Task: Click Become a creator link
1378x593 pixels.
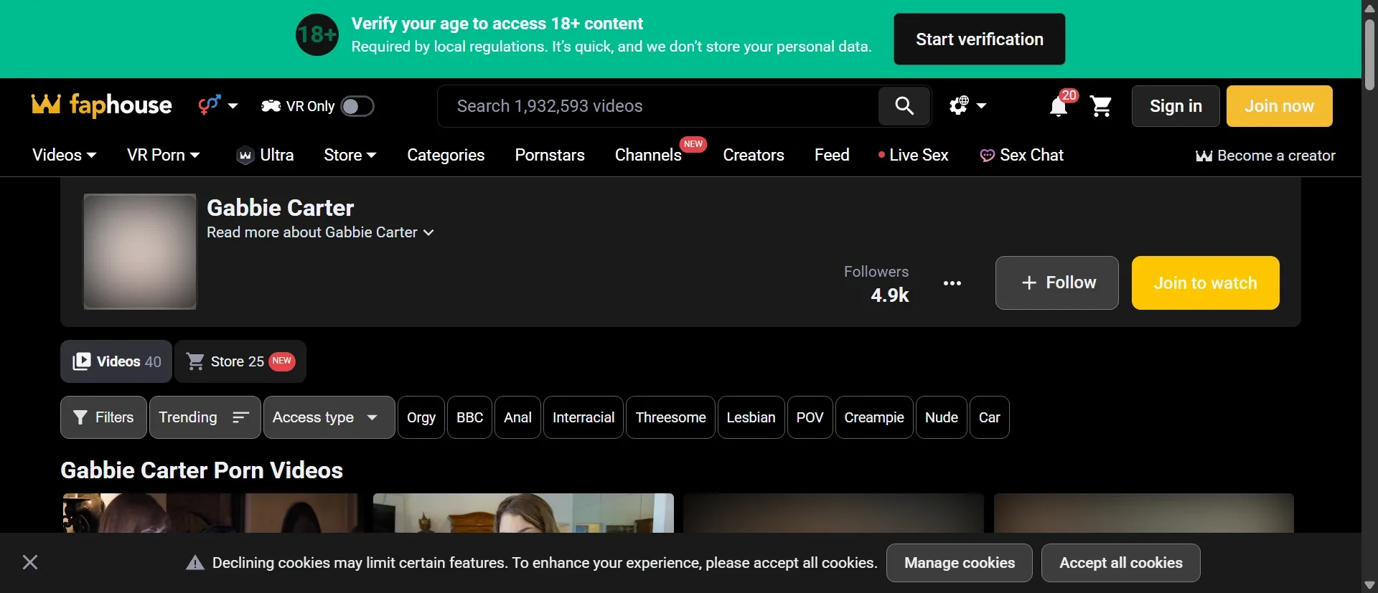Action: point(1265,156)
